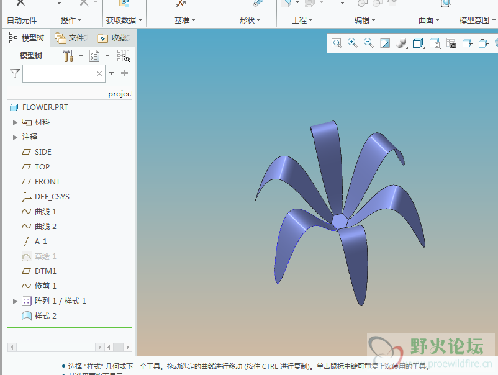Clear the model tree search field
498x375 pixels.
pos(99,73)
